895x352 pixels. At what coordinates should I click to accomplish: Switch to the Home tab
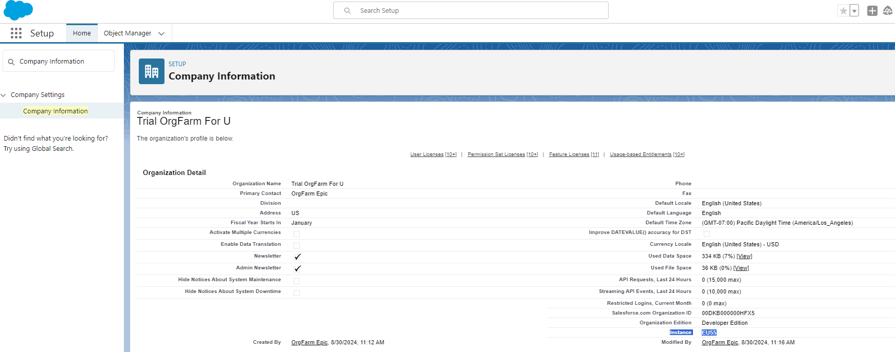pos(82,33)
